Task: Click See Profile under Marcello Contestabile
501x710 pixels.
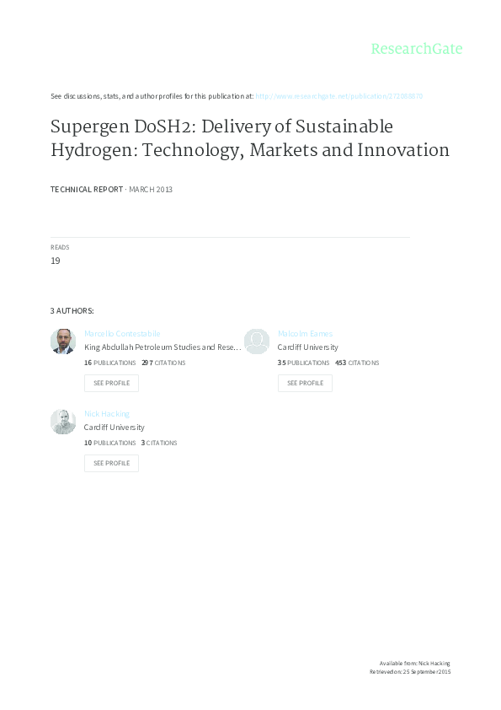Action: 111,383
